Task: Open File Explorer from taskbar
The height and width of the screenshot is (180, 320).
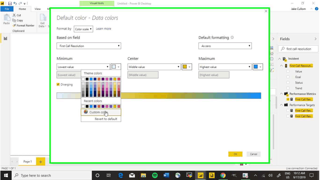Action: [144, 175]
